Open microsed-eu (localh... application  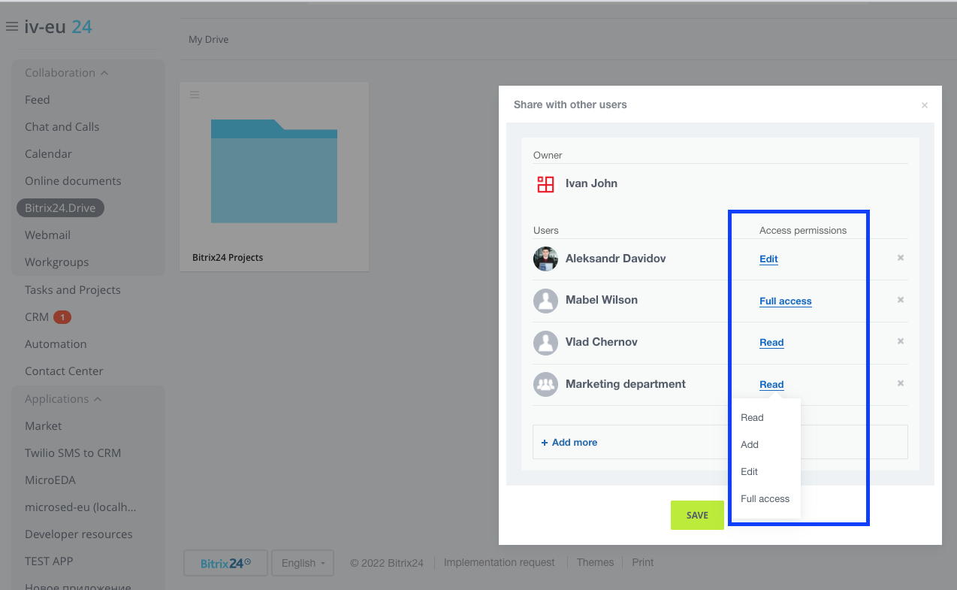(80, 507)
